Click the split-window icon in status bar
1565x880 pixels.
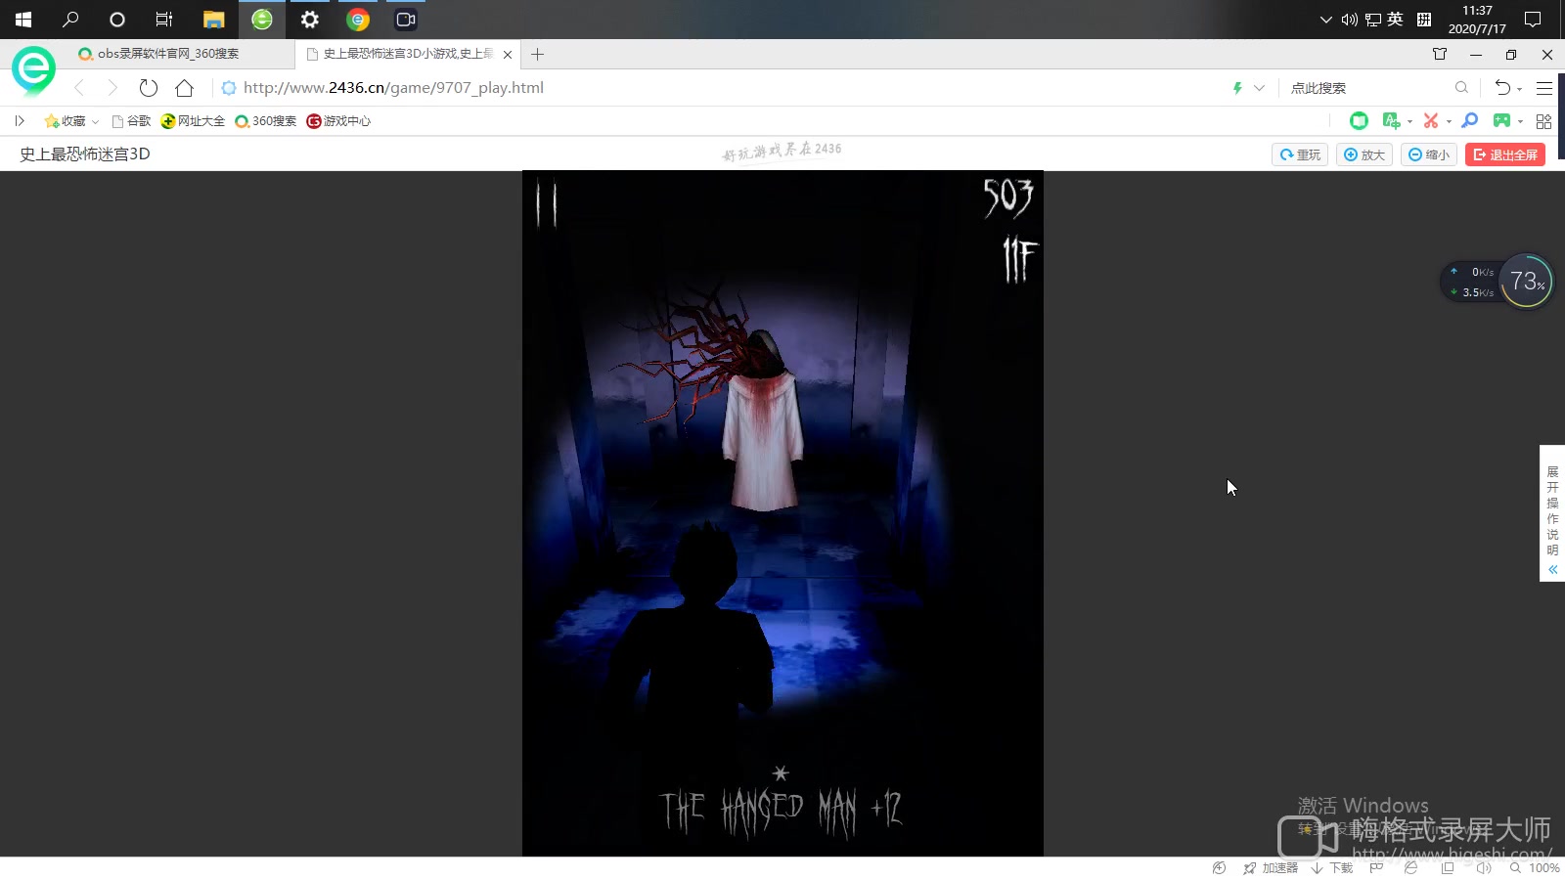1448,868
